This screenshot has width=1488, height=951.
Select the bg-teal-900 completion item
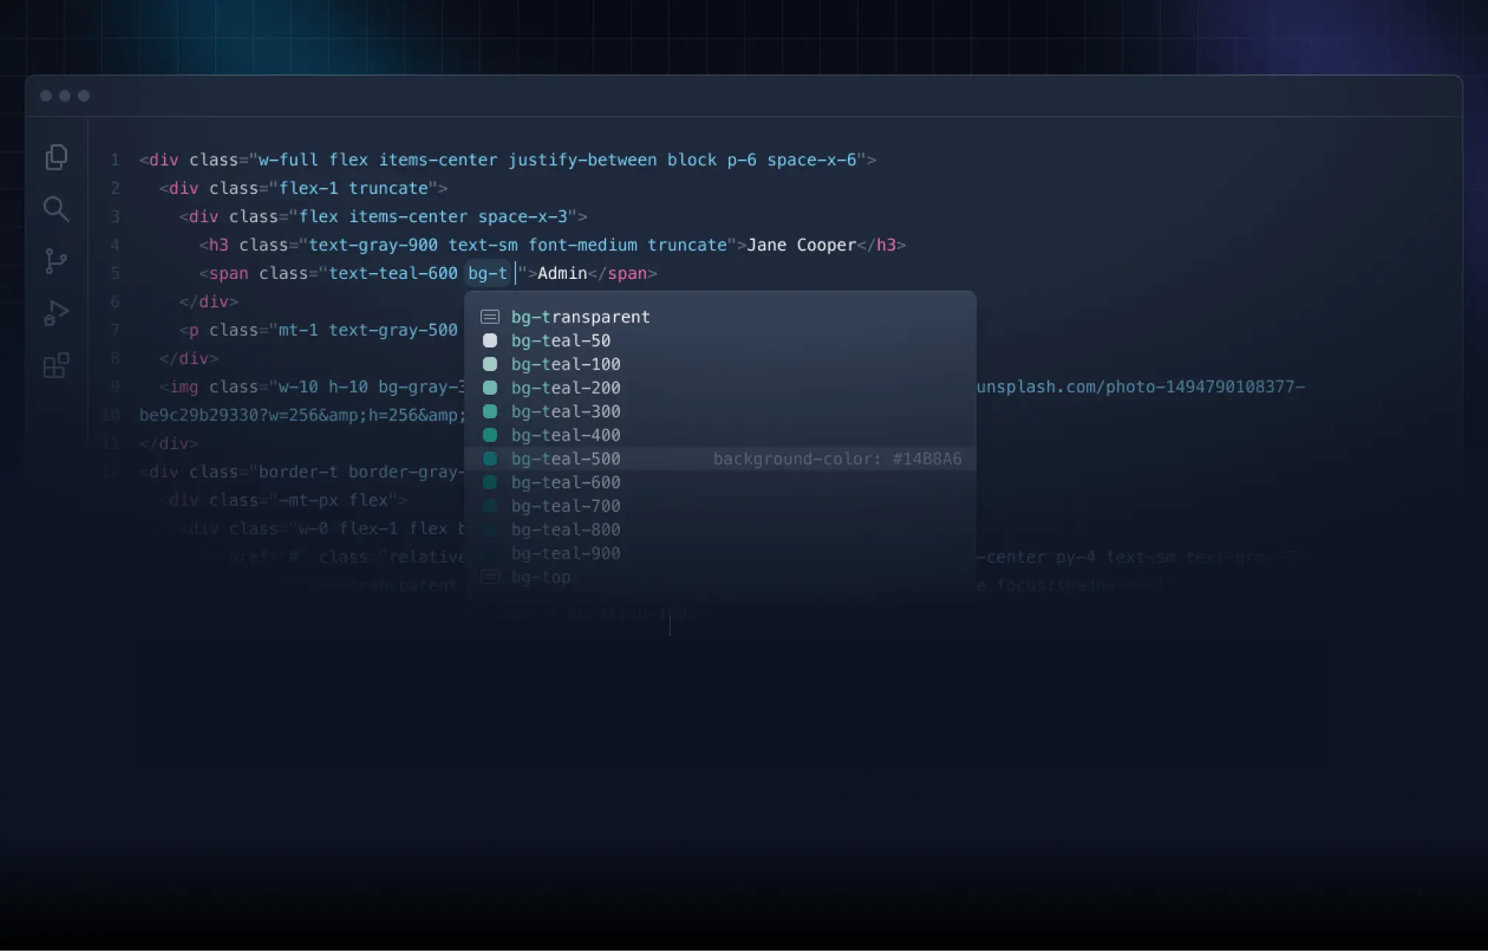[x=565, y=553]
